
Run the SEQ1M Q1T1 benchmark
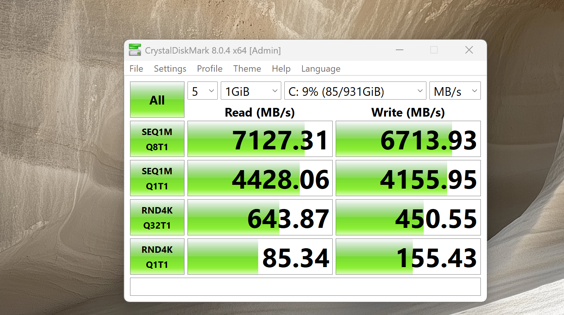tap(157, 178)
